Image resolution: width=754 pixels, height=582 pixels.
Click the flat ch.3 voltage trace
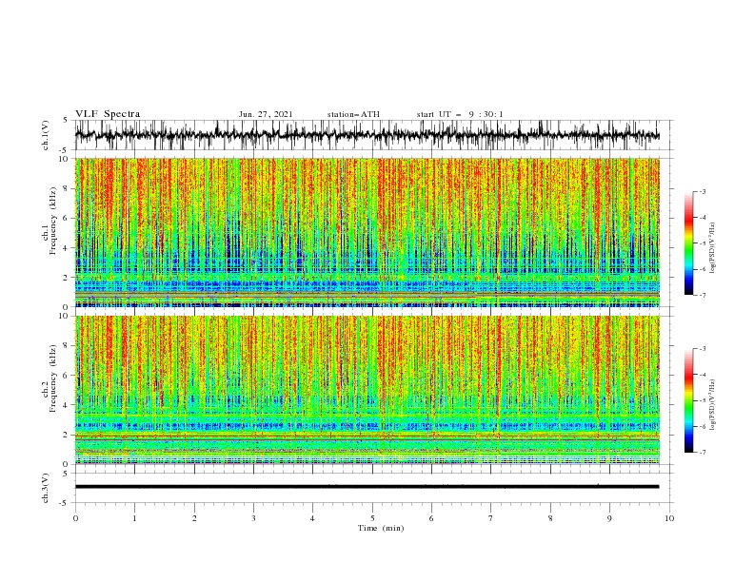pyautogui.click(x=367, y=487)
